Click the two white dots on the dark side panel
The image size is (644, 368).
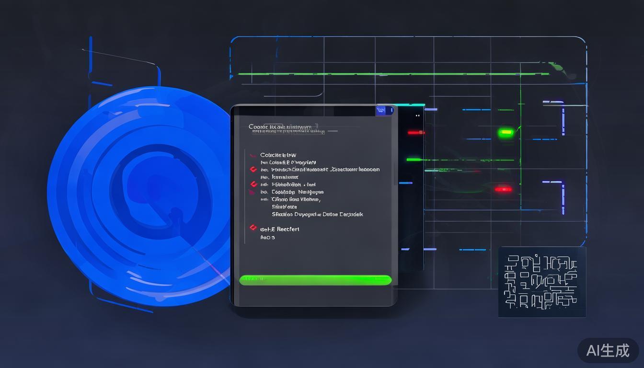[417, 115]
